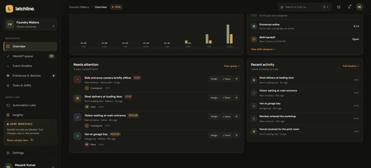Viewport: 371px width, 168px height.
Task: Click Unassigned avatar on Visitor waiting item
Action: click(87, 126)
